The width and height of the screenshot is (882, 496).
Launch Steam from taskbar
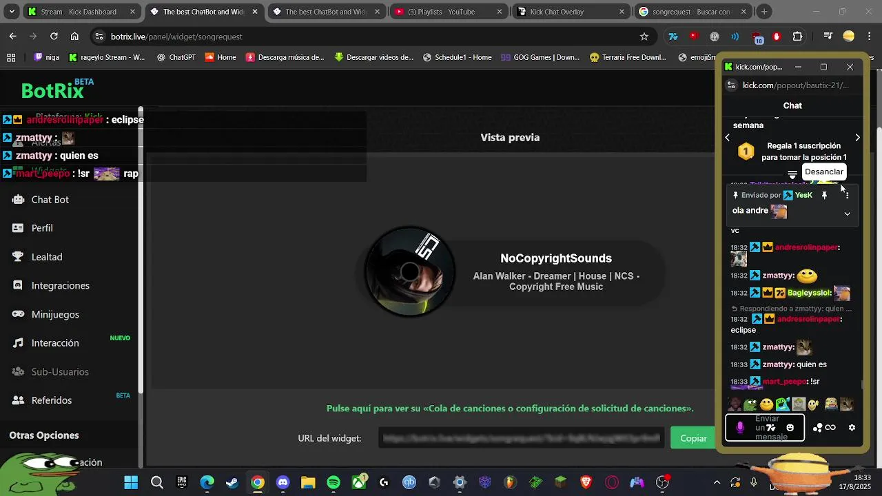[232, 482]
